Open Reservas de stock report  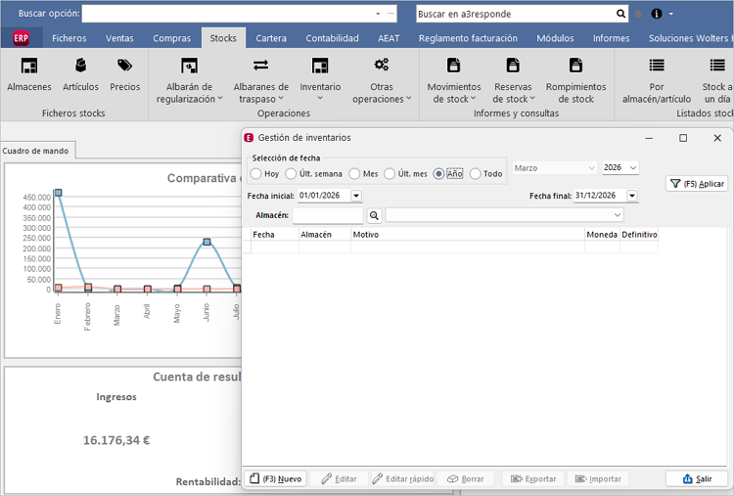click(513, 80)
